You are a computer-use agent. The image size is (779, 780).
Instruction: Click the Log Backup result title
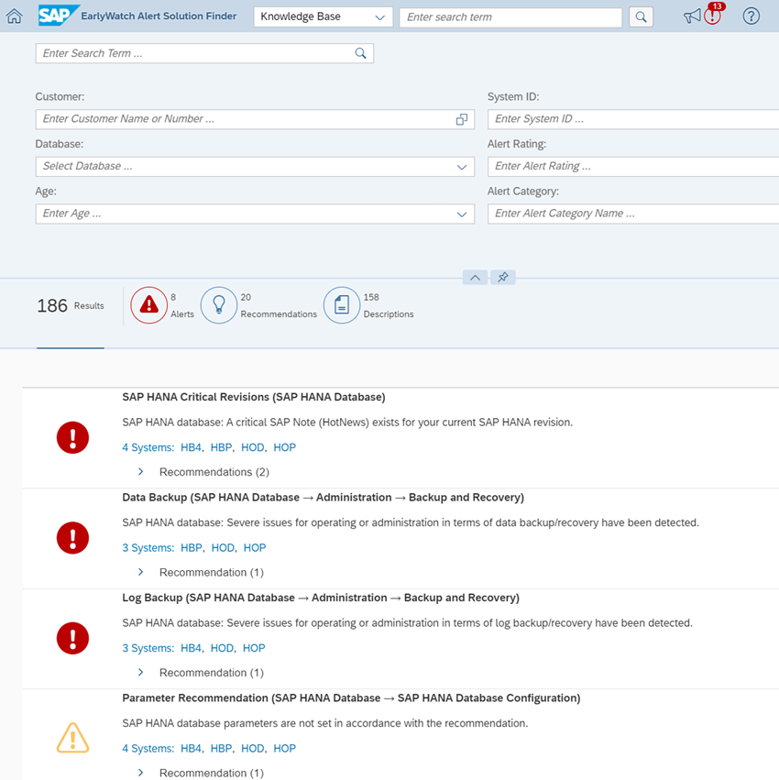click(321, 598)
